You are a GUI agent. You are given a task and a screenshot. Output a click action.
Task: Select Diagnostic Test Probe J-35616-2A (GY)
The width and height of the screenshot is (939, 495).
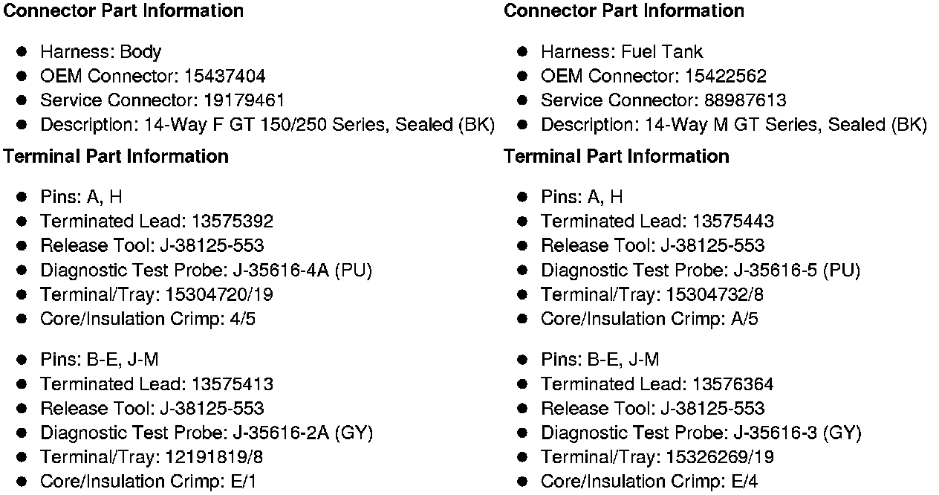pyautogui.click(x=207, y=433)
